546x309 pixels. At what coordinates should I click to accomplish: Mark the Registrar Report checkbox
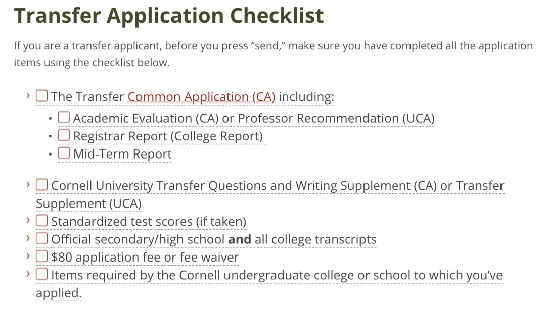pyautogui.click(x=64, y=135)
